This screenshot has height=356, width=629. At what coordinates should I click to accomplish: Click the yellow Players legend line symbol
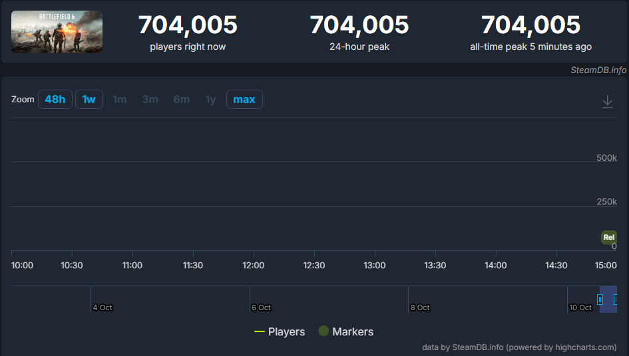260,332
